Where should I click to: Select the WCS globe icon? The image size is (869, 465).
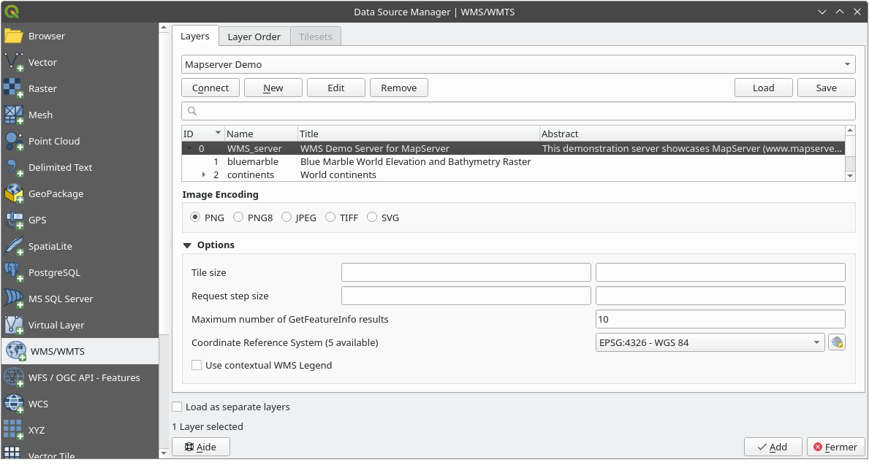tap(14, 404)
